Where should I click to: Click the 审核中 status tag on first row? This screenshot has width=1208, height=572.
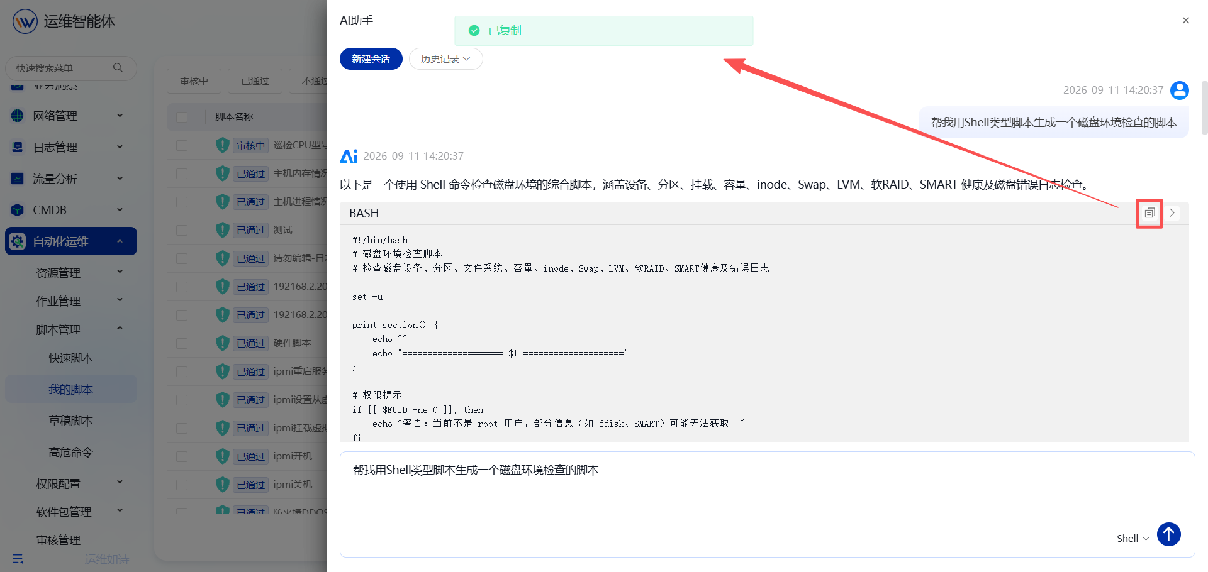(x=251, y=145)
